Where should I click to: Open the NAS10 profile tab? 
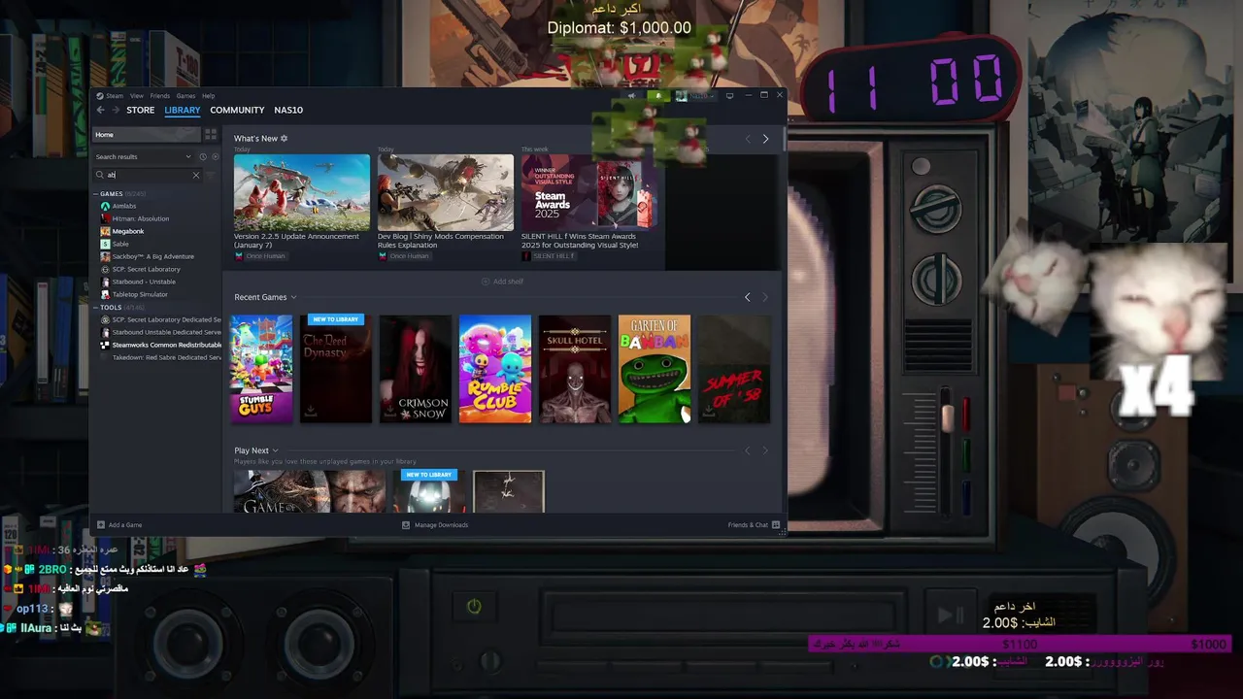[288, 110]
